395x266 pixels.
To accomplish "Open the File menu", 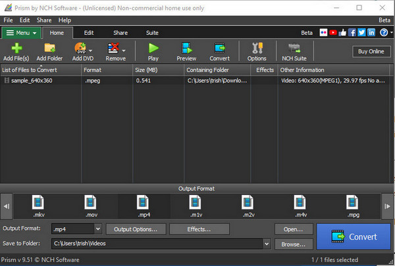I will coord(8,20).
